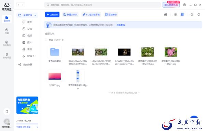Screen dimensions: 205x131
Task: Open the user avatar profile at bottom-left
Action: pos(7,121)
